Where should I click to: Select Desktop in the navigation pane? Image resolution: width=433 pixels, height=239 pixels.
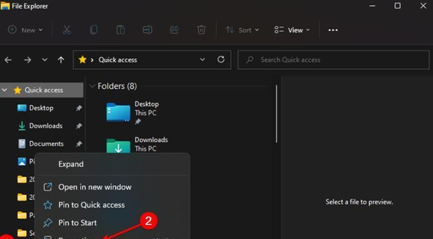[41, 108]
